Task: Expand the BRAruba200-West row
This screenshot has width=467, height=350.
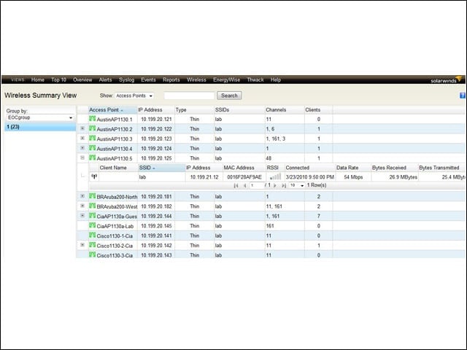Action: click(82, 206)
